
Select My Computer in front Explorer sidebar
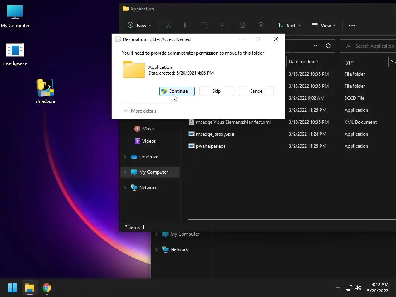(x=153, y=172)
